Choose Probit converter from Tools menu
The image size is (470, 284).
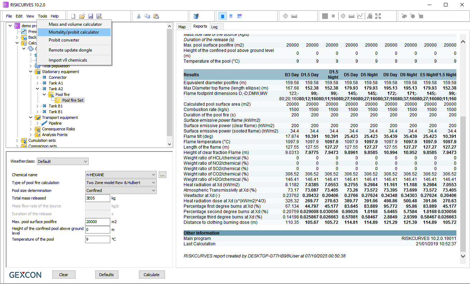coord(64,40)
